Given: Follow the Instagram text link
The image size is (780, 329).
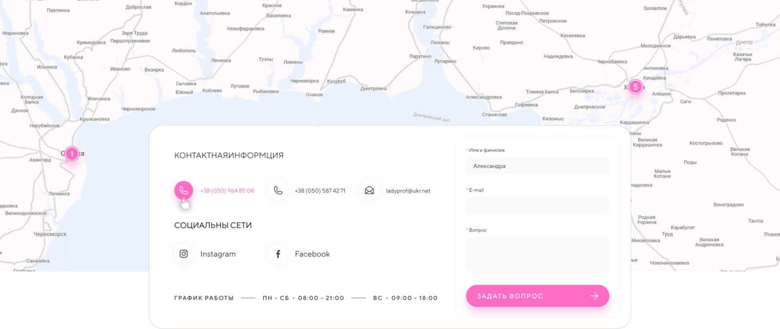Looking at the screenshot, I should (218, 254).
